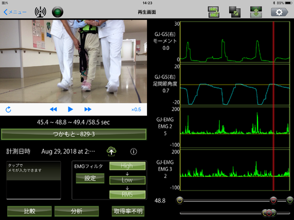Viewport: 294px width, 220px height.
Task: Tap the Bluetooth status icon
Action: pos(274,3)
